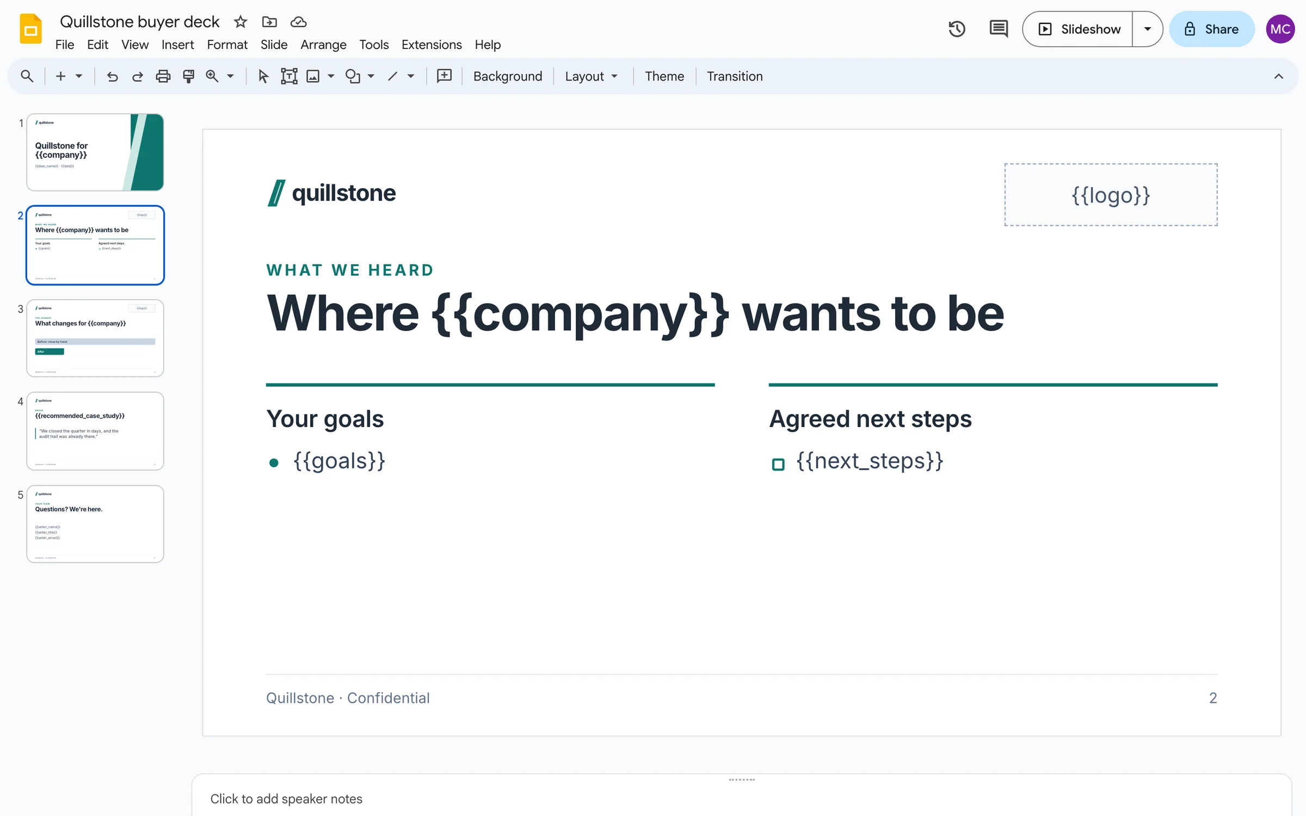Viewport: 1306px width, 816px height.
Task: Open the Insert menu
Action: tap(177, 45)
